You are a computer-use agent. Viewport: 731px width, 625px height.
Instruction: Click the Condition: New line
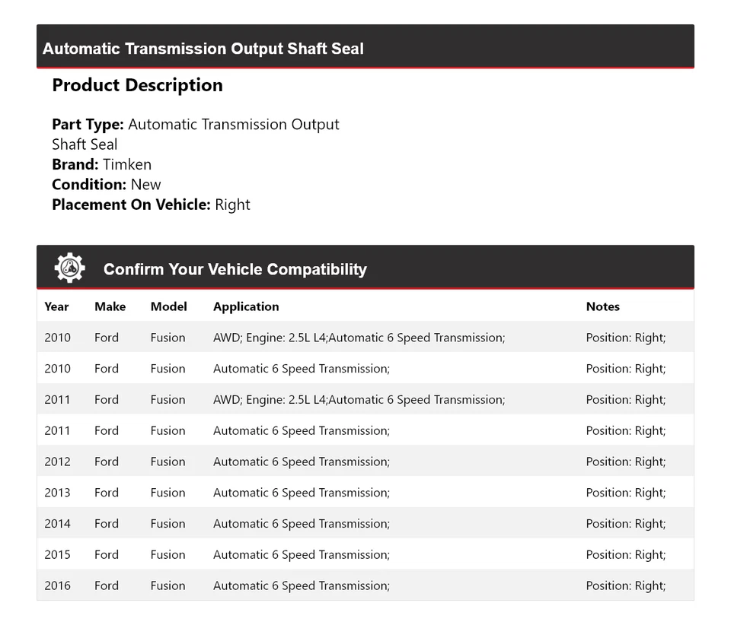(x=107, y=184)
